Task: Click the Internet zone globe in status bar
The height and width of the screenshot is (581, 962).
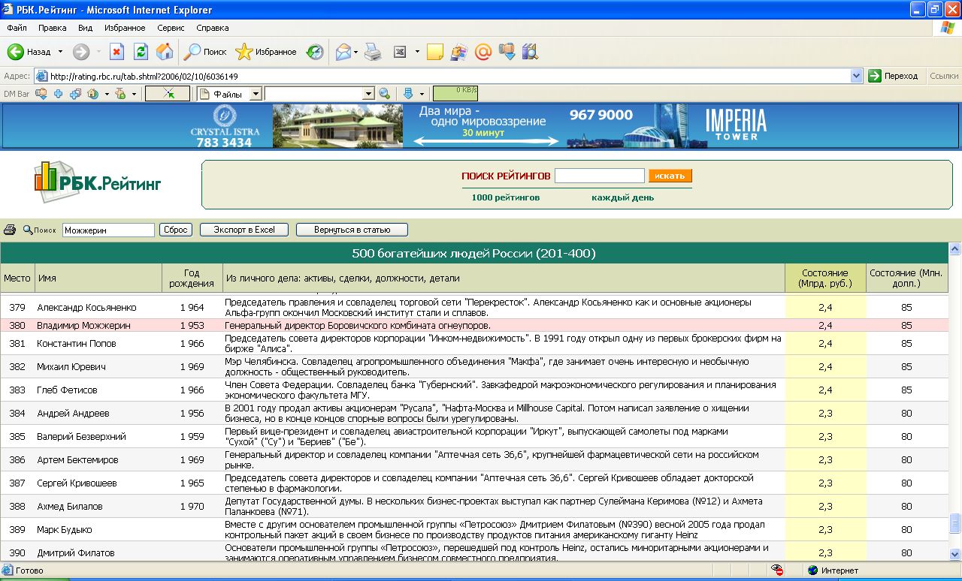Action: tap(812, 570)
